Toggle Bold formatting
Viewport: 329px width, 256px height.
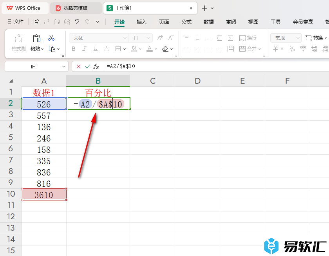click(73, 49)
